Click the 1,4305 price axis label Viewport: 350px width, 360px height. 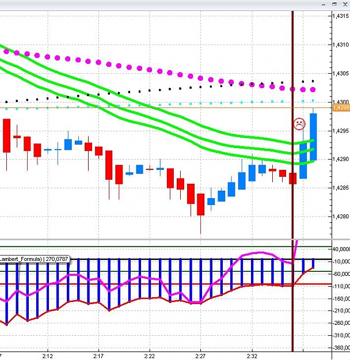point(341,74)
